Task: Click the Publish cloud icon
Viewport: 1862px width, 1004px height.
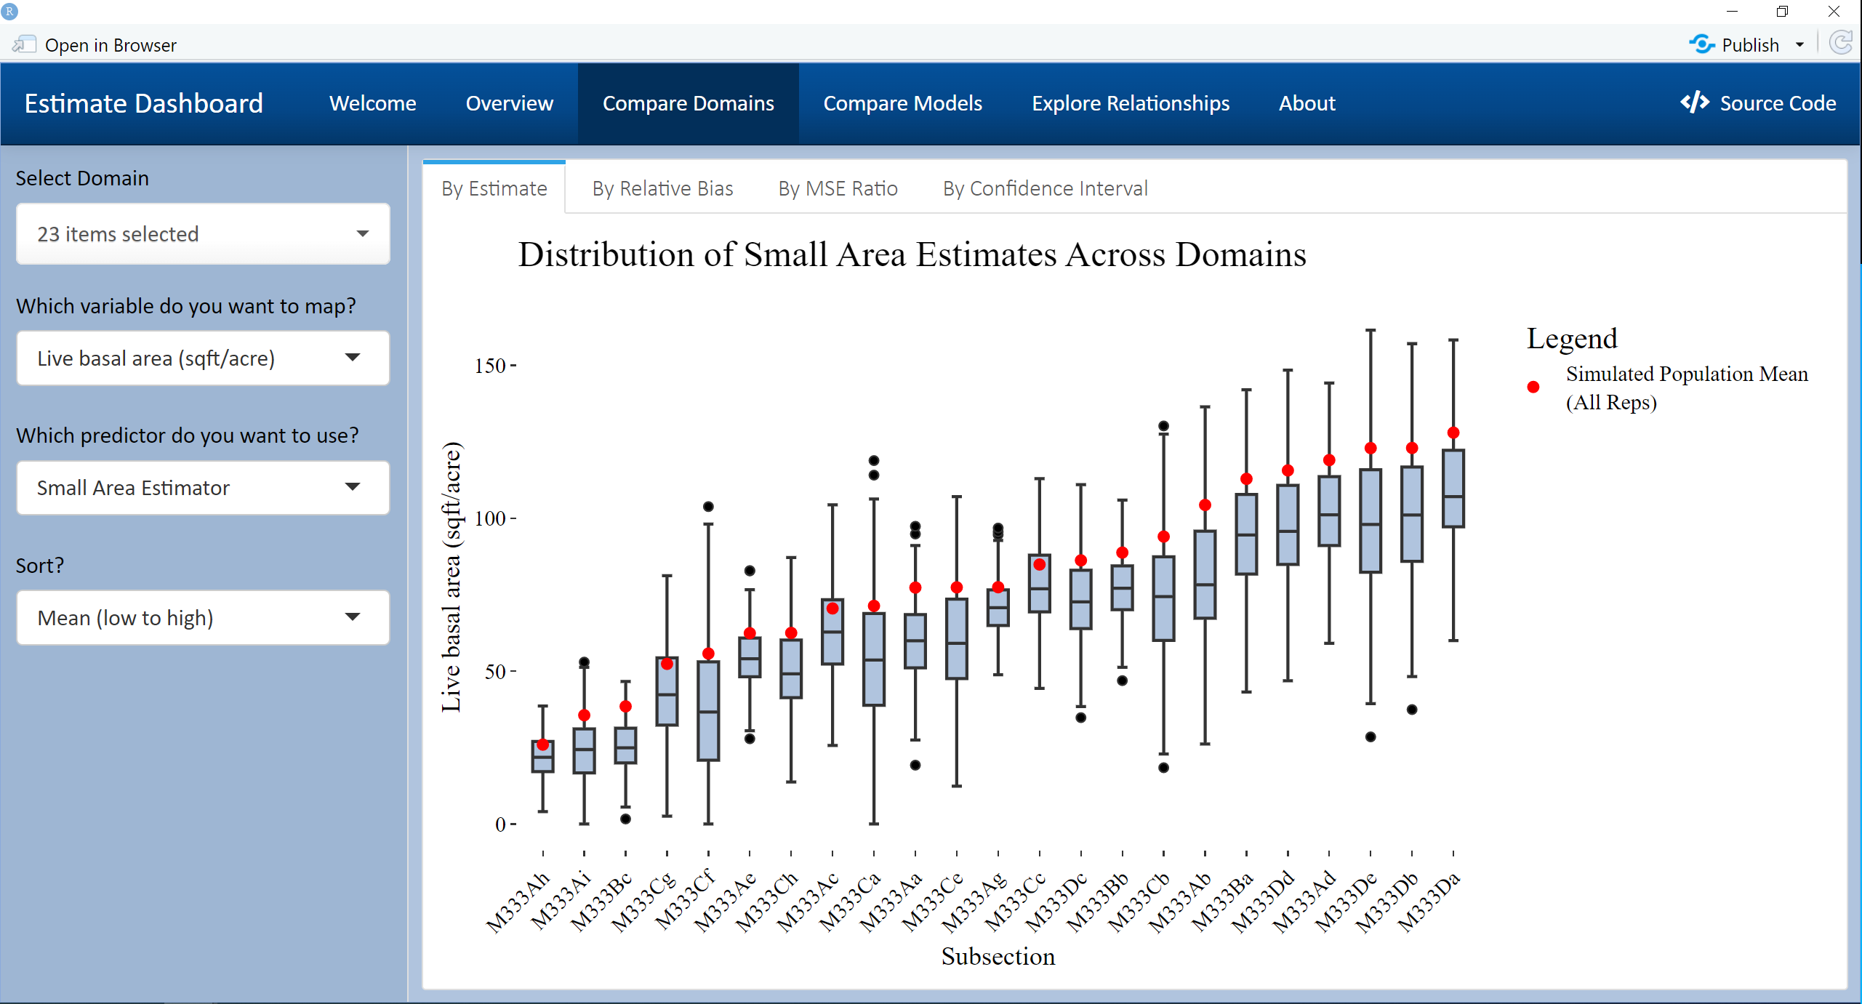Action: (1701, 44)
